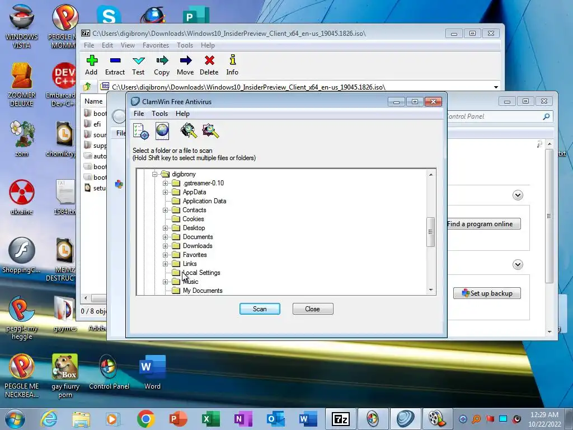Expand the Contacts folder node
The height and width of the screenshot is (430, 573).
[x=165, y=210]
